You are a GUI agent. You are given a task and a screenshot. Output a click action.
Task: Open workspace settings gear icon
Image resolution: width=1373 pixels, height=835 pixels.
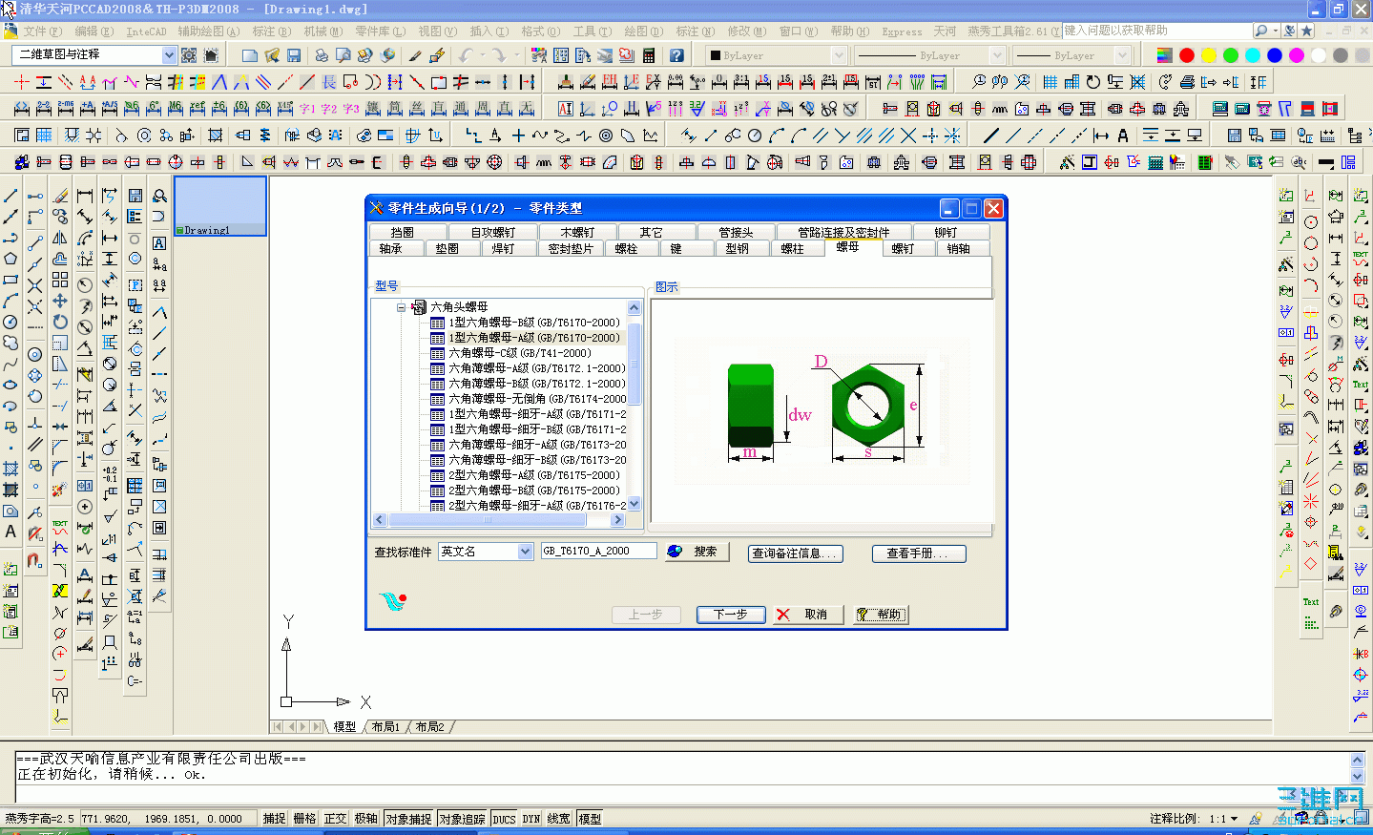tap(189, 55)
